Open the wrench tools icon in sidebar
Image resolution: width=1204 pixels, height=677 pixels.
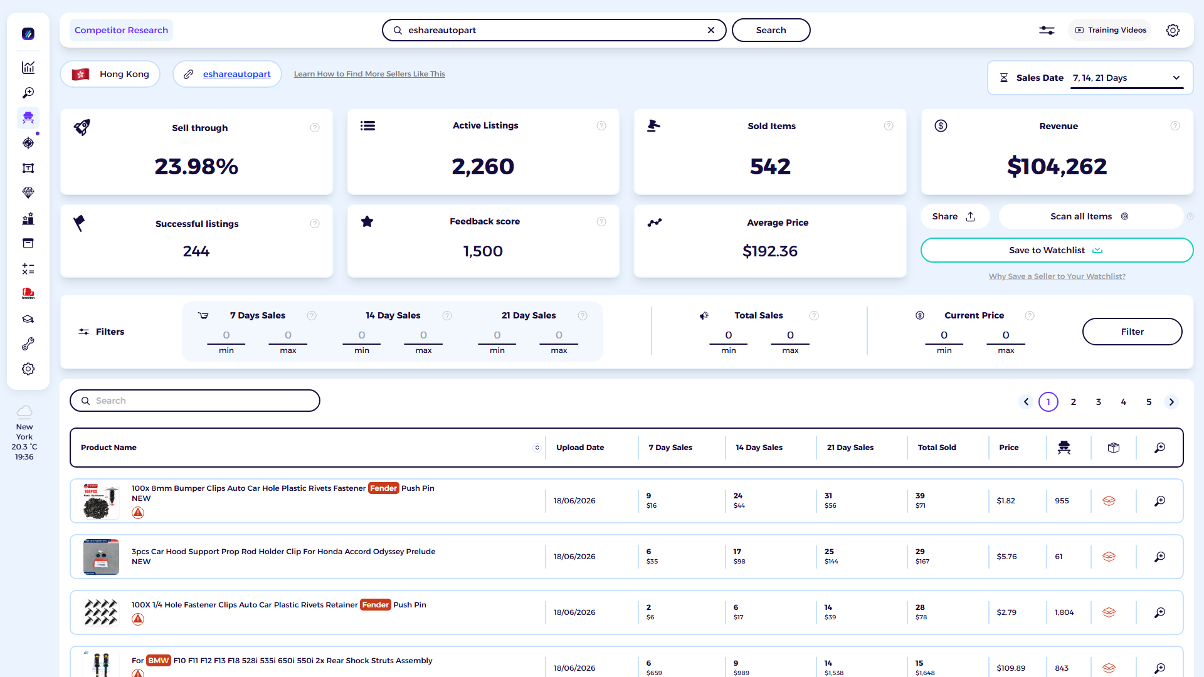coord(28,344)
